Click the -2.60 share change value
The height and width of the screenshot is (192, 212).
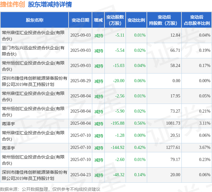coord(120,159)
